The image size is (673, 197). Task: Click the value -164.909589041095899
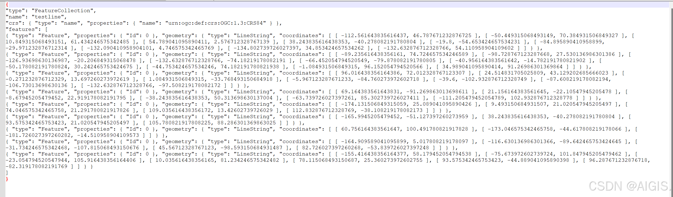tap(374, 141)
